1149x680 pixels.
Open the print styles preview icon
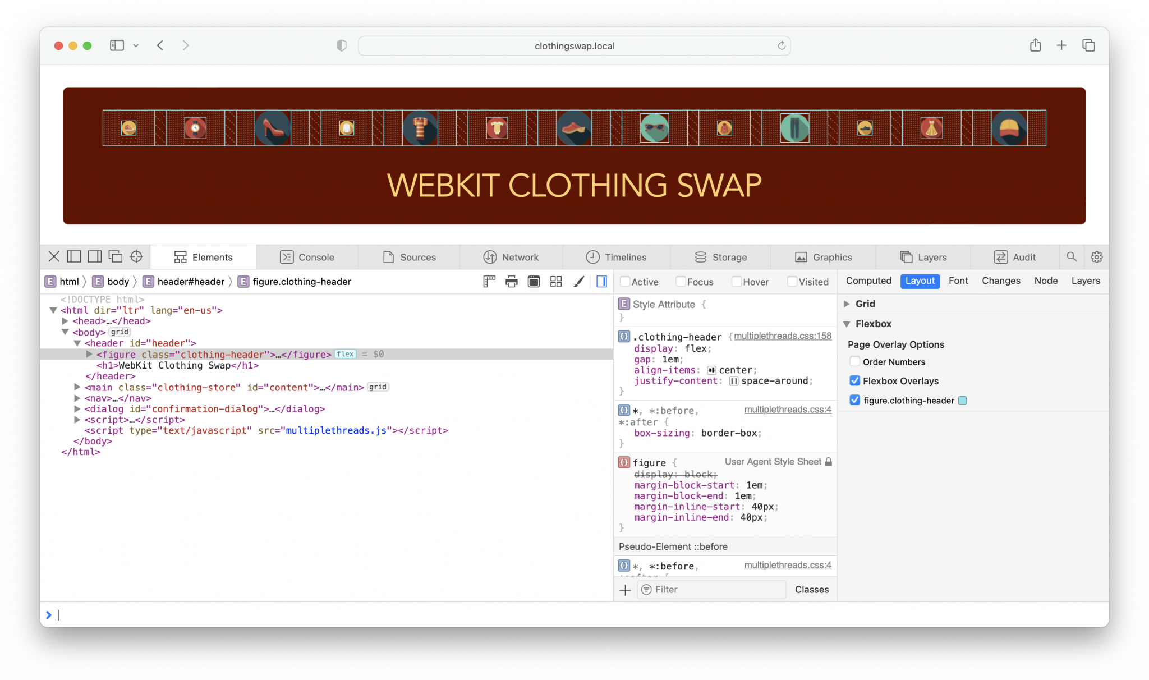click(x=511, y=282)
